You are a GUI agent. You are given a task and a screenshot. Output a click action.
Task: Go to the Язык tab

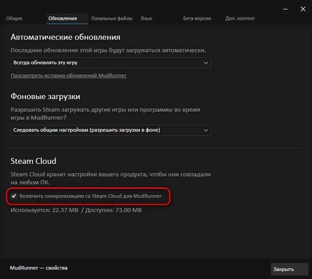tap(147, 18)
